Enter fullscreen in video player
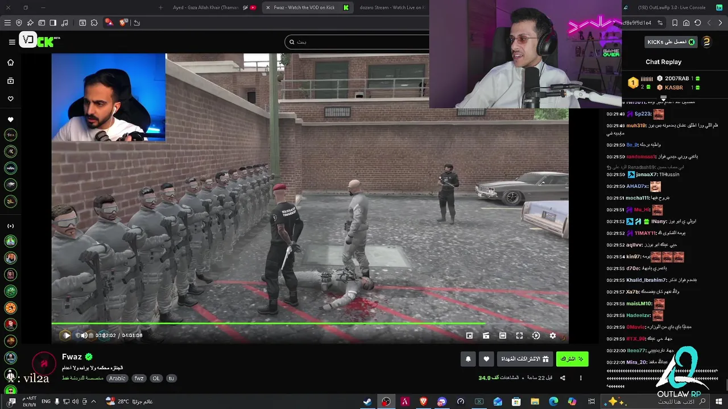 pos(519,336)
